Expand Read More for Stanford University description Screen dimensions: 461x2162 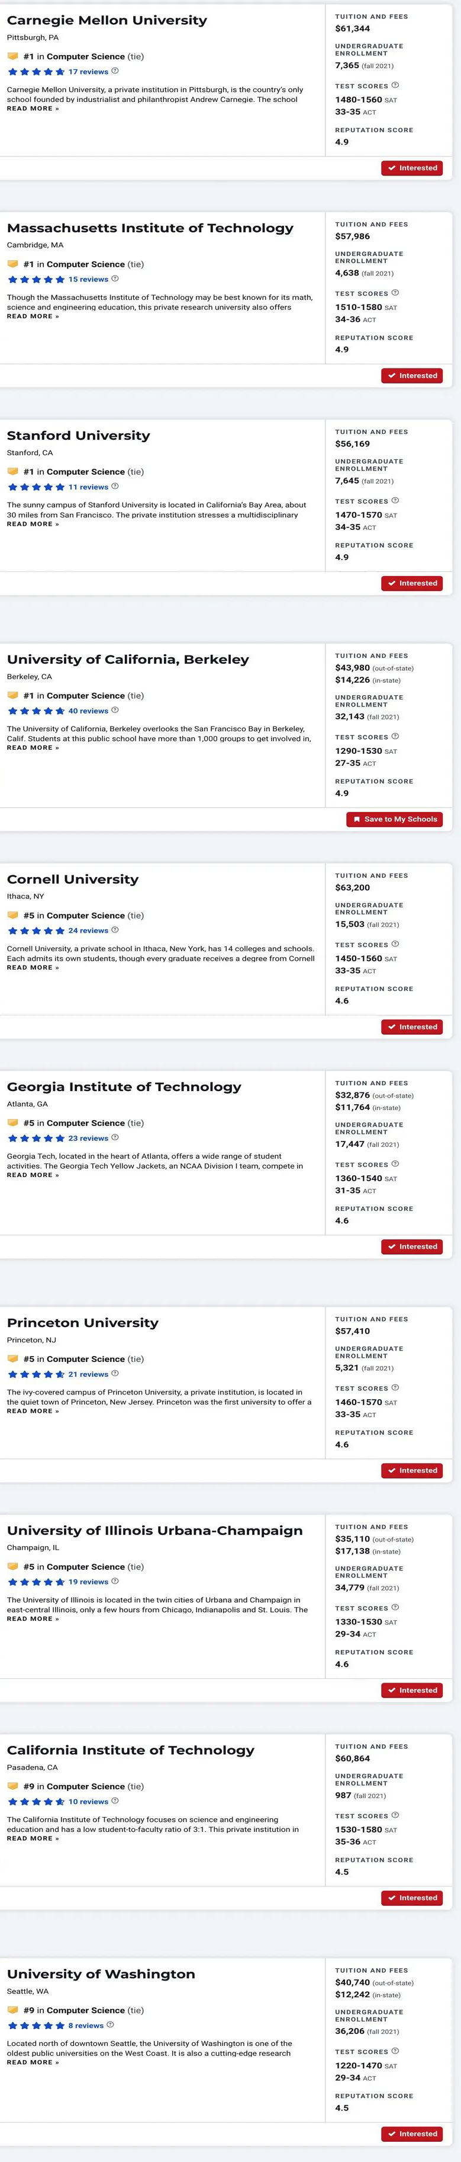(x=33, y=524)
